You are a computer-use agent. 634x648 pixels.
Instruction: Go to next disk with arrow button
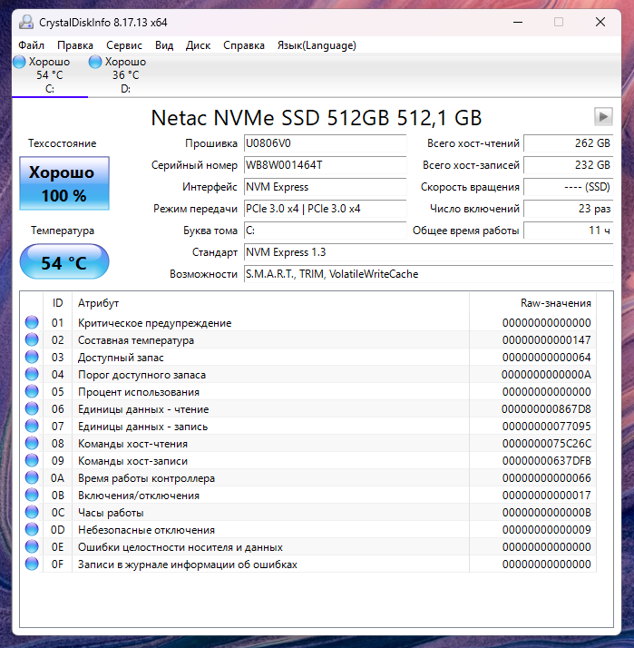coord(603,116)
